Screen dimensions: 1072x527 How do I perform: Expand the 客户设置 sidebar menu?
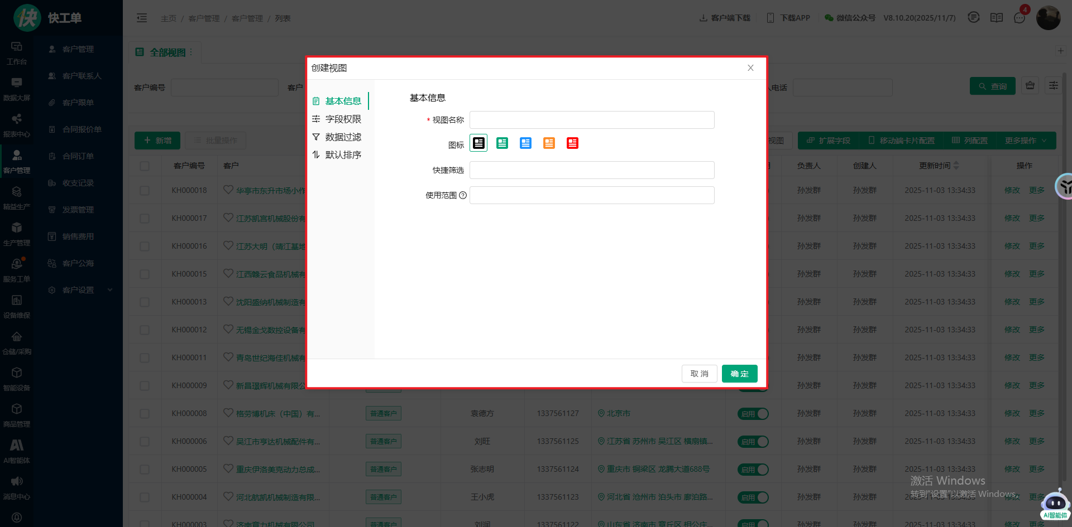(x=78, y=290)
